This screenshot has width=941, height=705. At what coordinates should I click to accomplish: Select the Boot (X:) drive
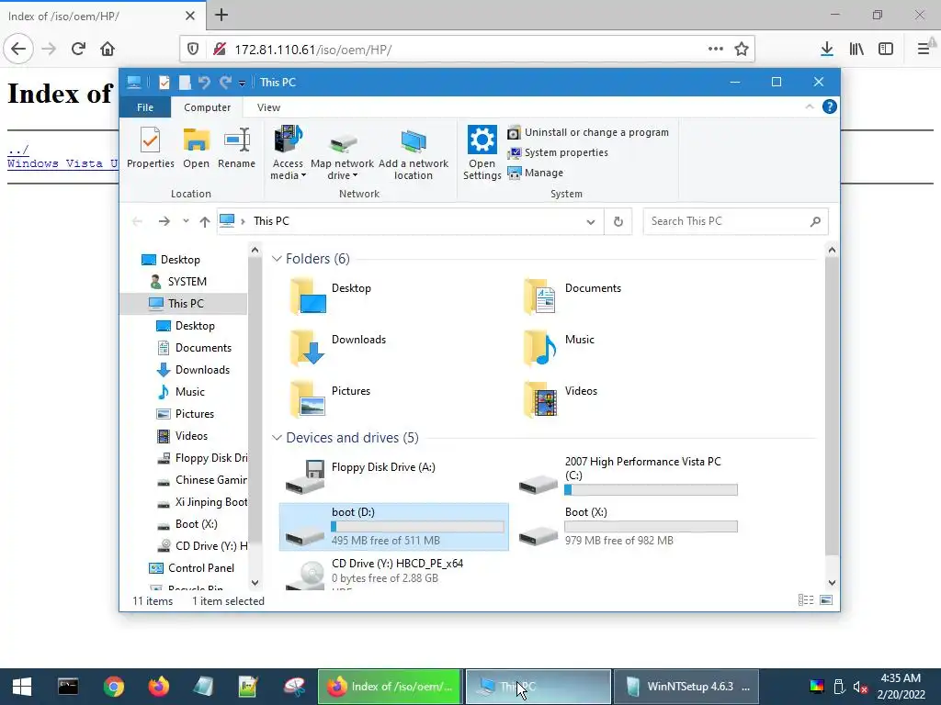(x=629, y=527)
